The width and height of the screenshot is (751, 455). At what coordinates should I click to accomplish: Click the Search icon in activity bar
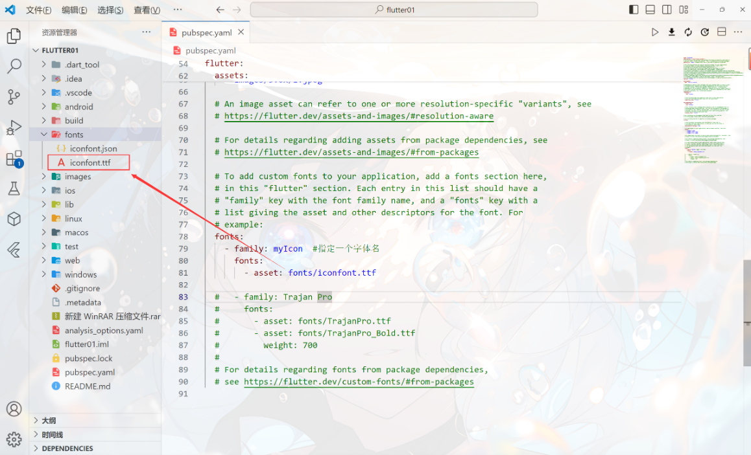point(14,66)
